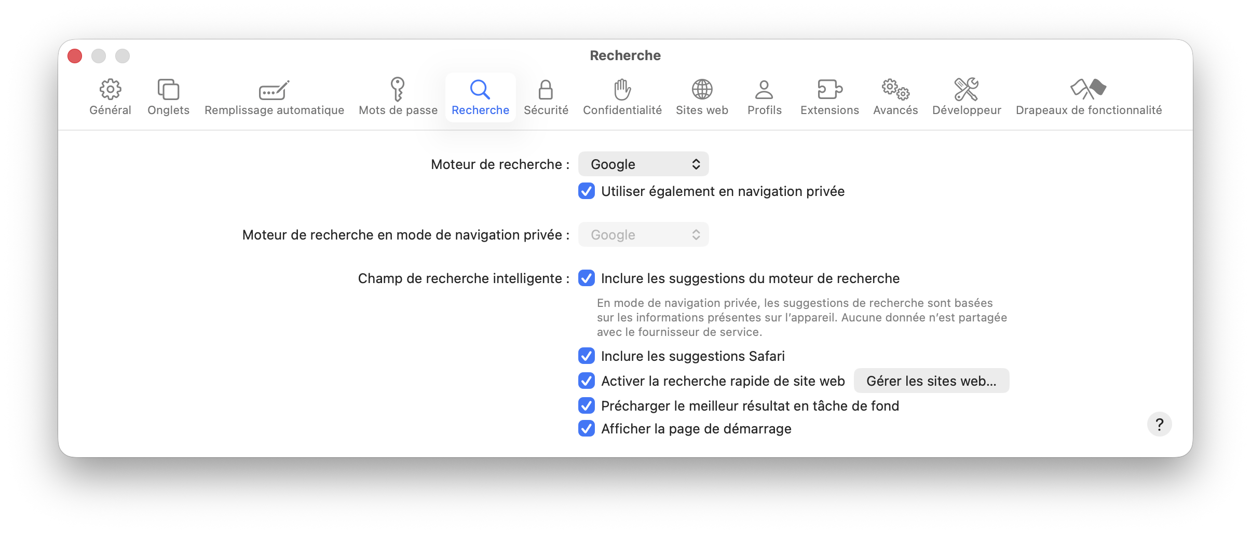The height and width of the screenshot is (534, 1251).
Task: Toggle Activer la recherche rapide de site web
Action: [587, 381]
